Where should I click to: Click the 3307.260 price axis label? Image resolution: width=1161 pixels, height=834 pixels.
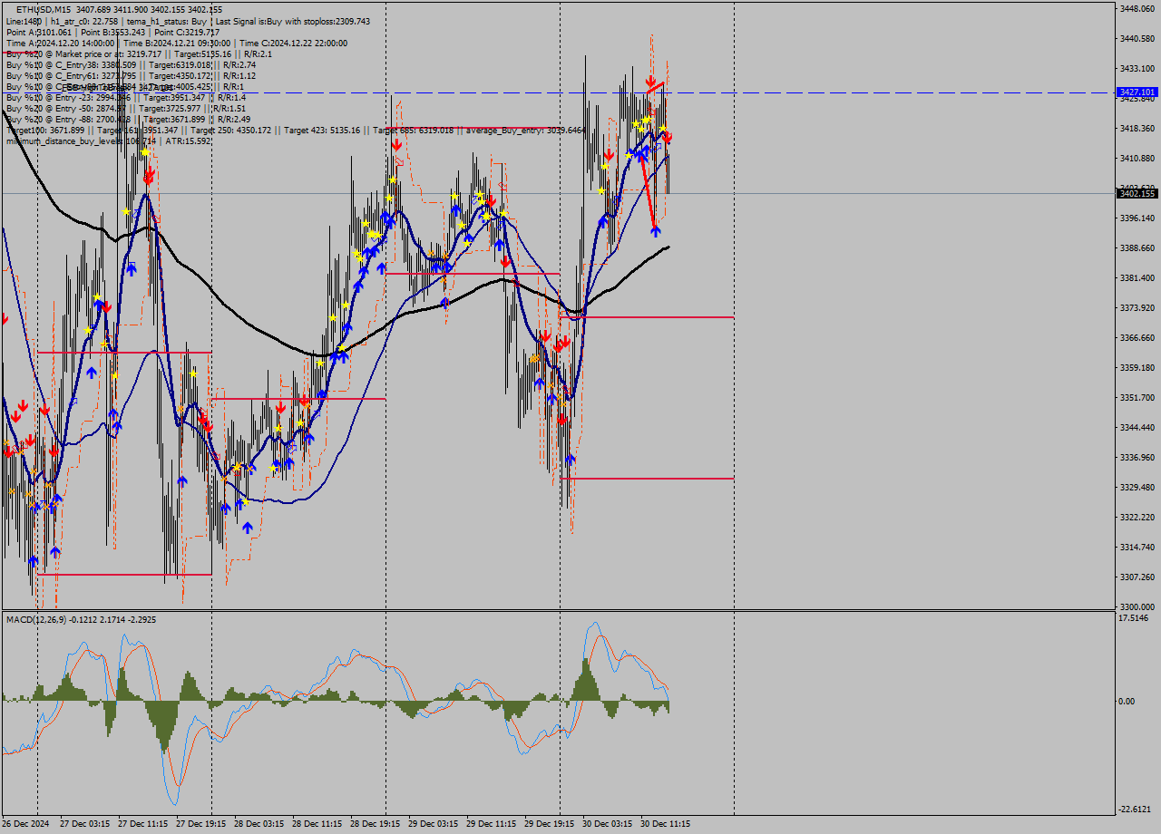pos(1137,577)
